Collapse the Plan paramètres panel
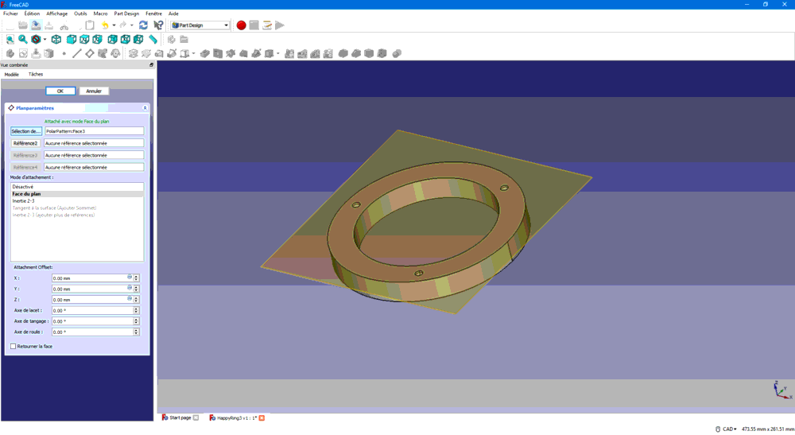Image resolution: width=795 pixels, height=435 pixels. pyautogui.click(x=145, y=108)
